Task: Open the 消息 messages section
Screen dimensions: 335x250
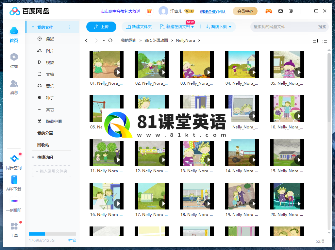Action: (x=14, y=87)
